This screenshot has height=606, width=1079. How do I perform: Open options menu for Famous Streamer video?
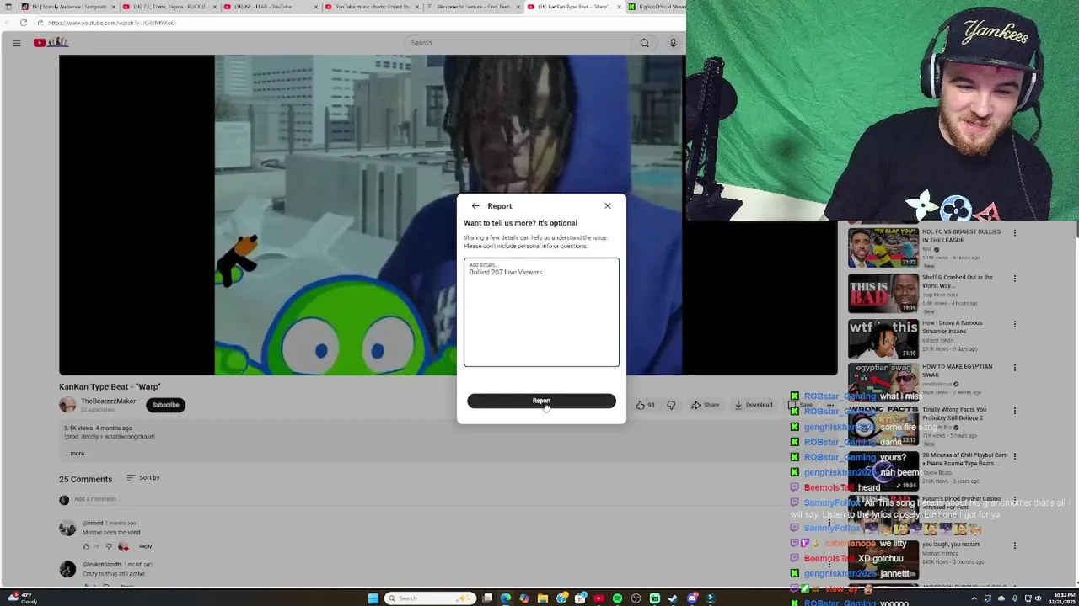point(1014,324)
